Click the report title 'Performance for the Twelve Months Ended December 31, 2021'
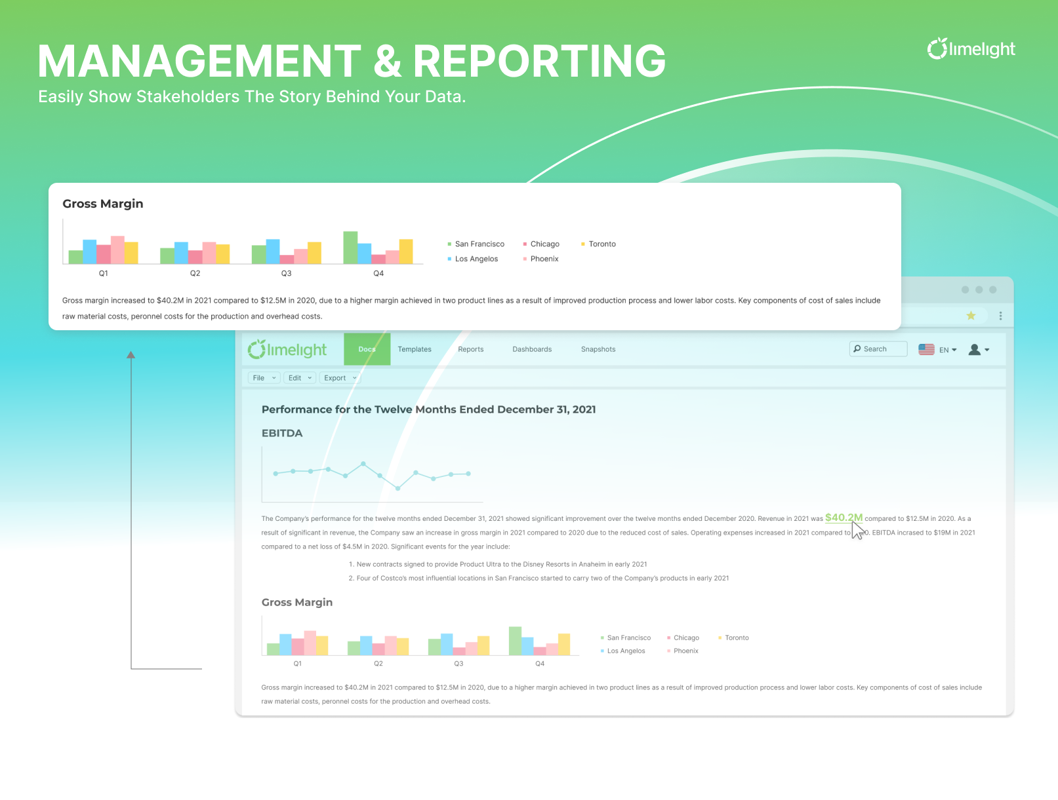1058x800 pixels. 429,410
